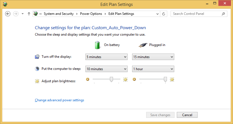Open Plugged in display timeout dropdown

point(153,57)
